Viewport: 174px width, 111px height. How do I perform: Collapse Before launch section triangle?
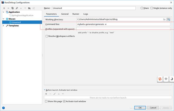click(x=45, y=90)
